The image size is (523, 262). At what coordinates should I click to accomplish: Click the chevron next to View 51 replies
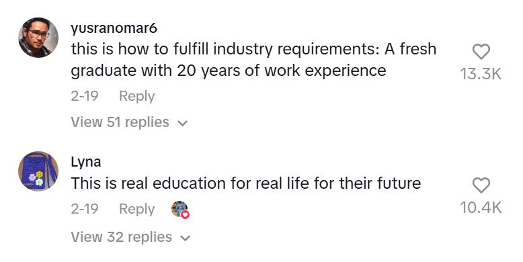point(182,124)
